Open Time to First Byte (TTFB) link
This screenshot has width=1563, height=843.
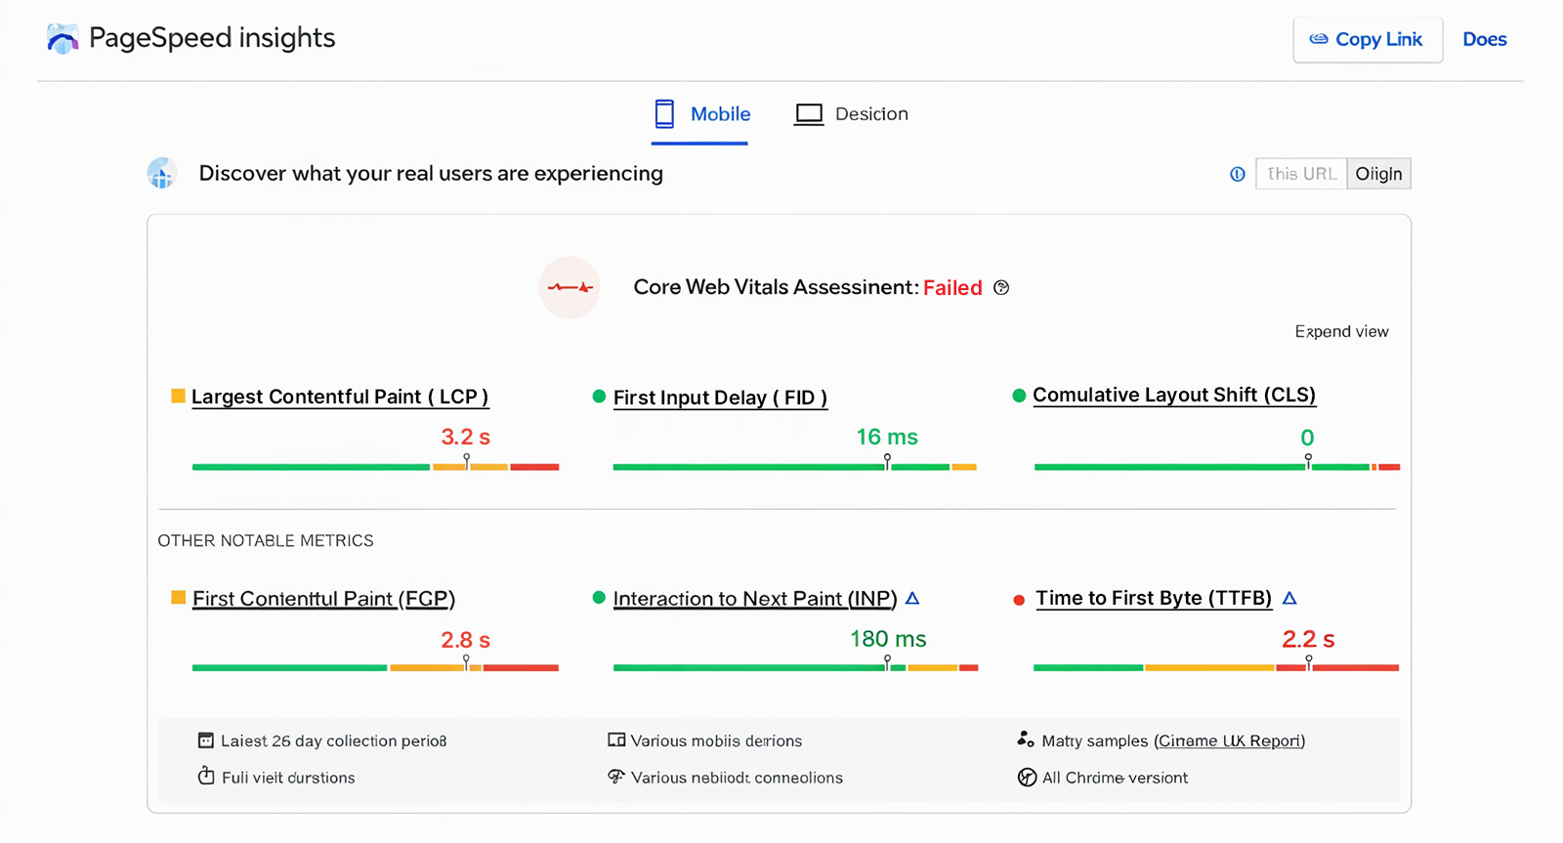pyautogui.click(x=1154, y=598)
